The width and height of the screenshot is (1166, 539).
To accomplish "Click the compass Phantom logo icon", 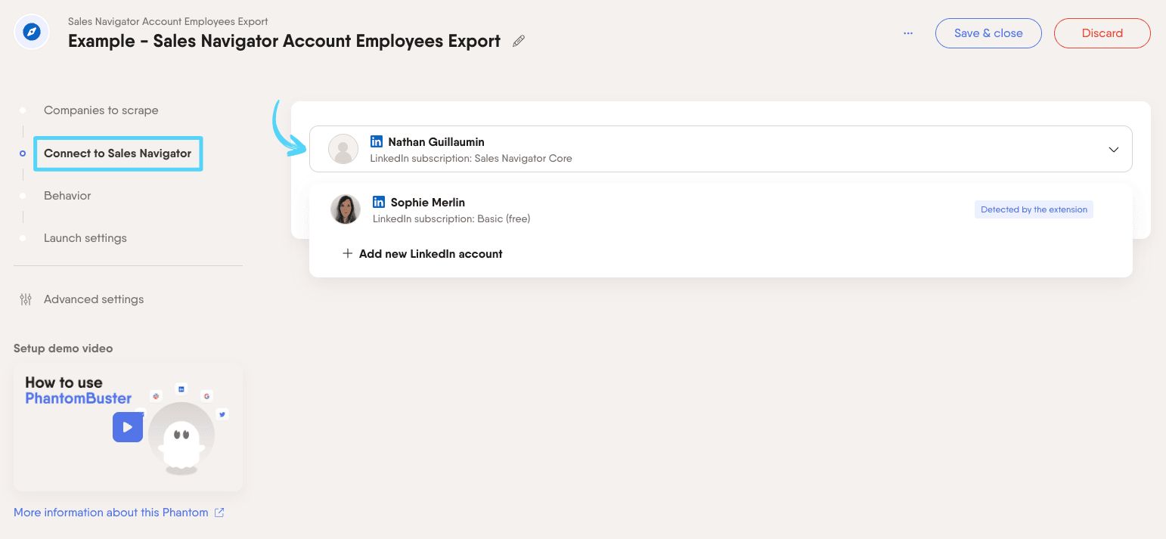I will pos(32,32).
